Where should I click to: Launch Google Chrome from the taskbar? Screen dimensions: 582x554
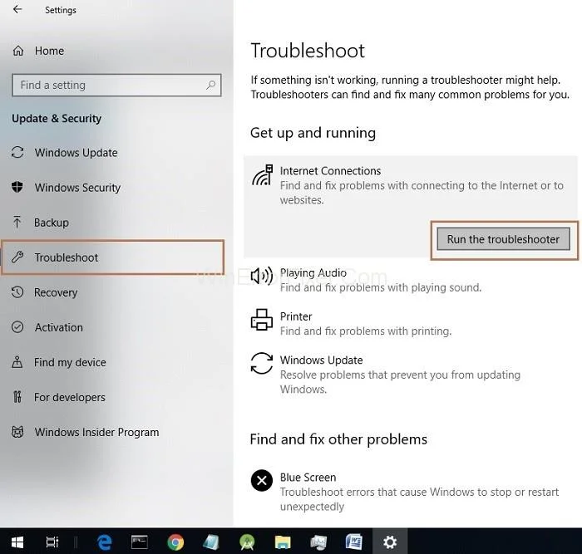click(175, 542)
